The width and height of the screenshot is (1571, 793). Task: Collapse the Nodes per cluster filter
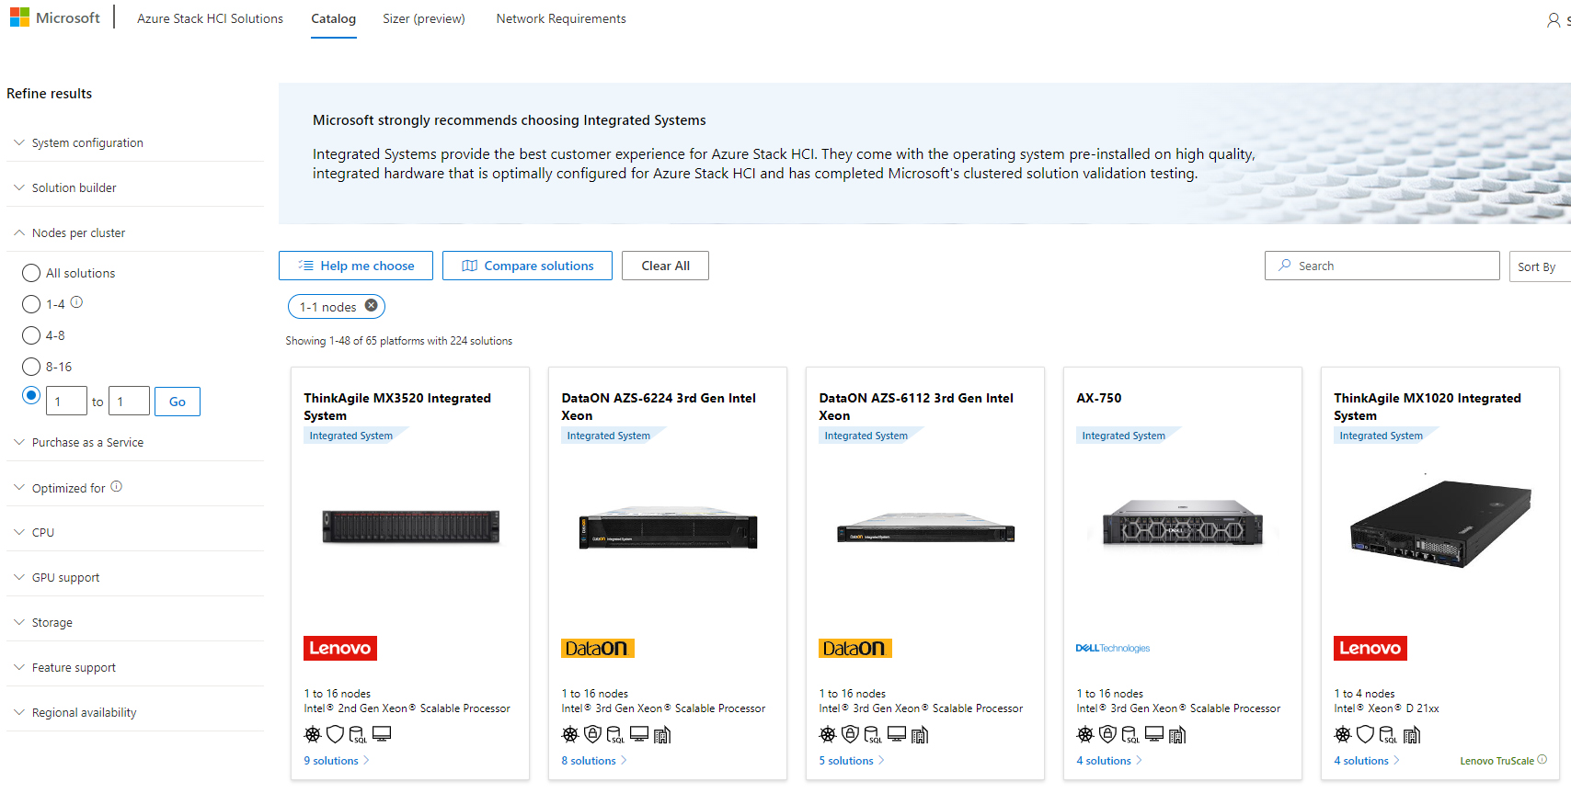point(135,232)
